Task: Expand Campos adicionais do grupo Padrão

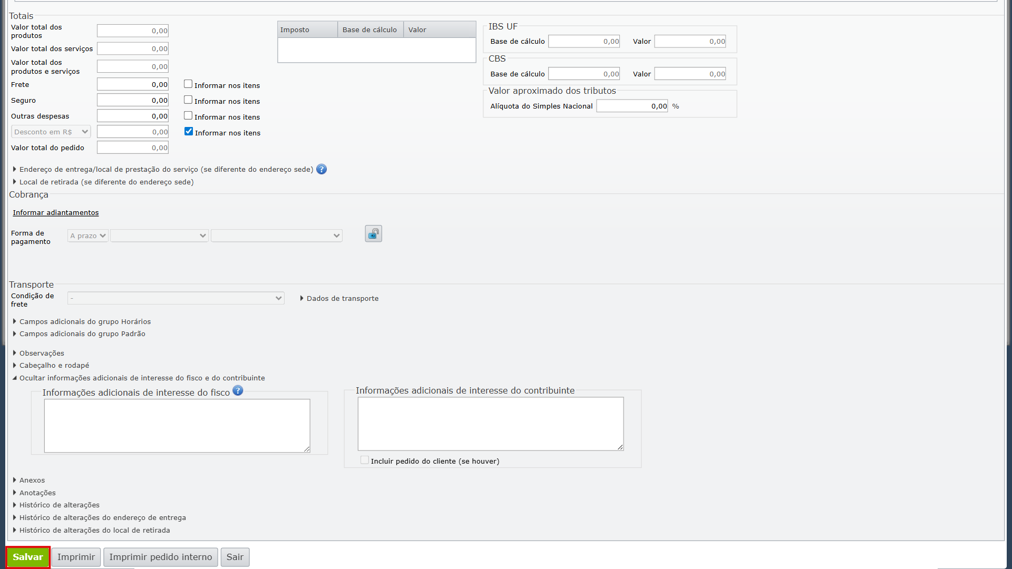Action: click(82, 333)
